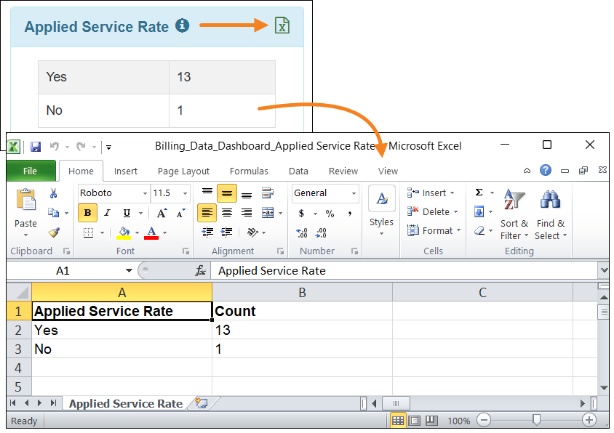
Task: Increase font size
Action: [x=162, y=213]
